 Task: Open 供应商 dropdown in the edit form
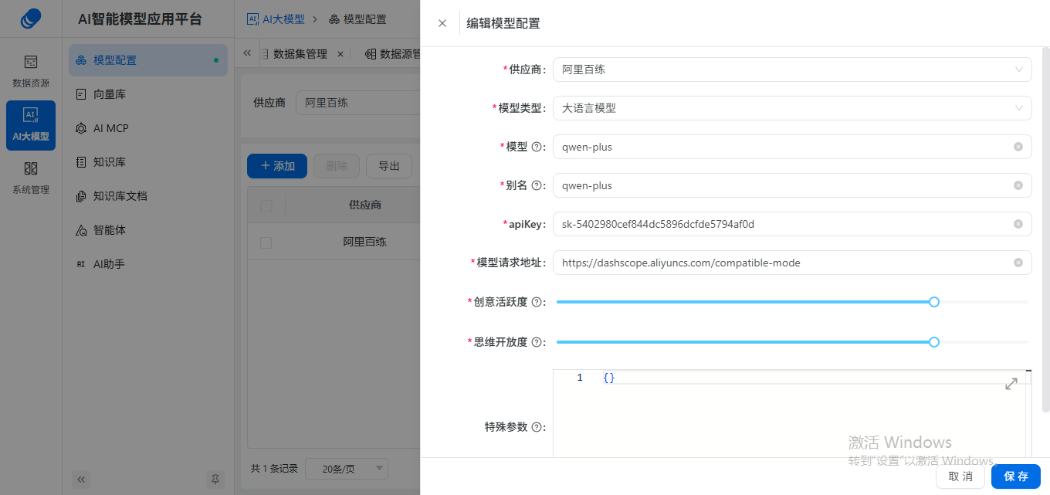pos(792,70)
